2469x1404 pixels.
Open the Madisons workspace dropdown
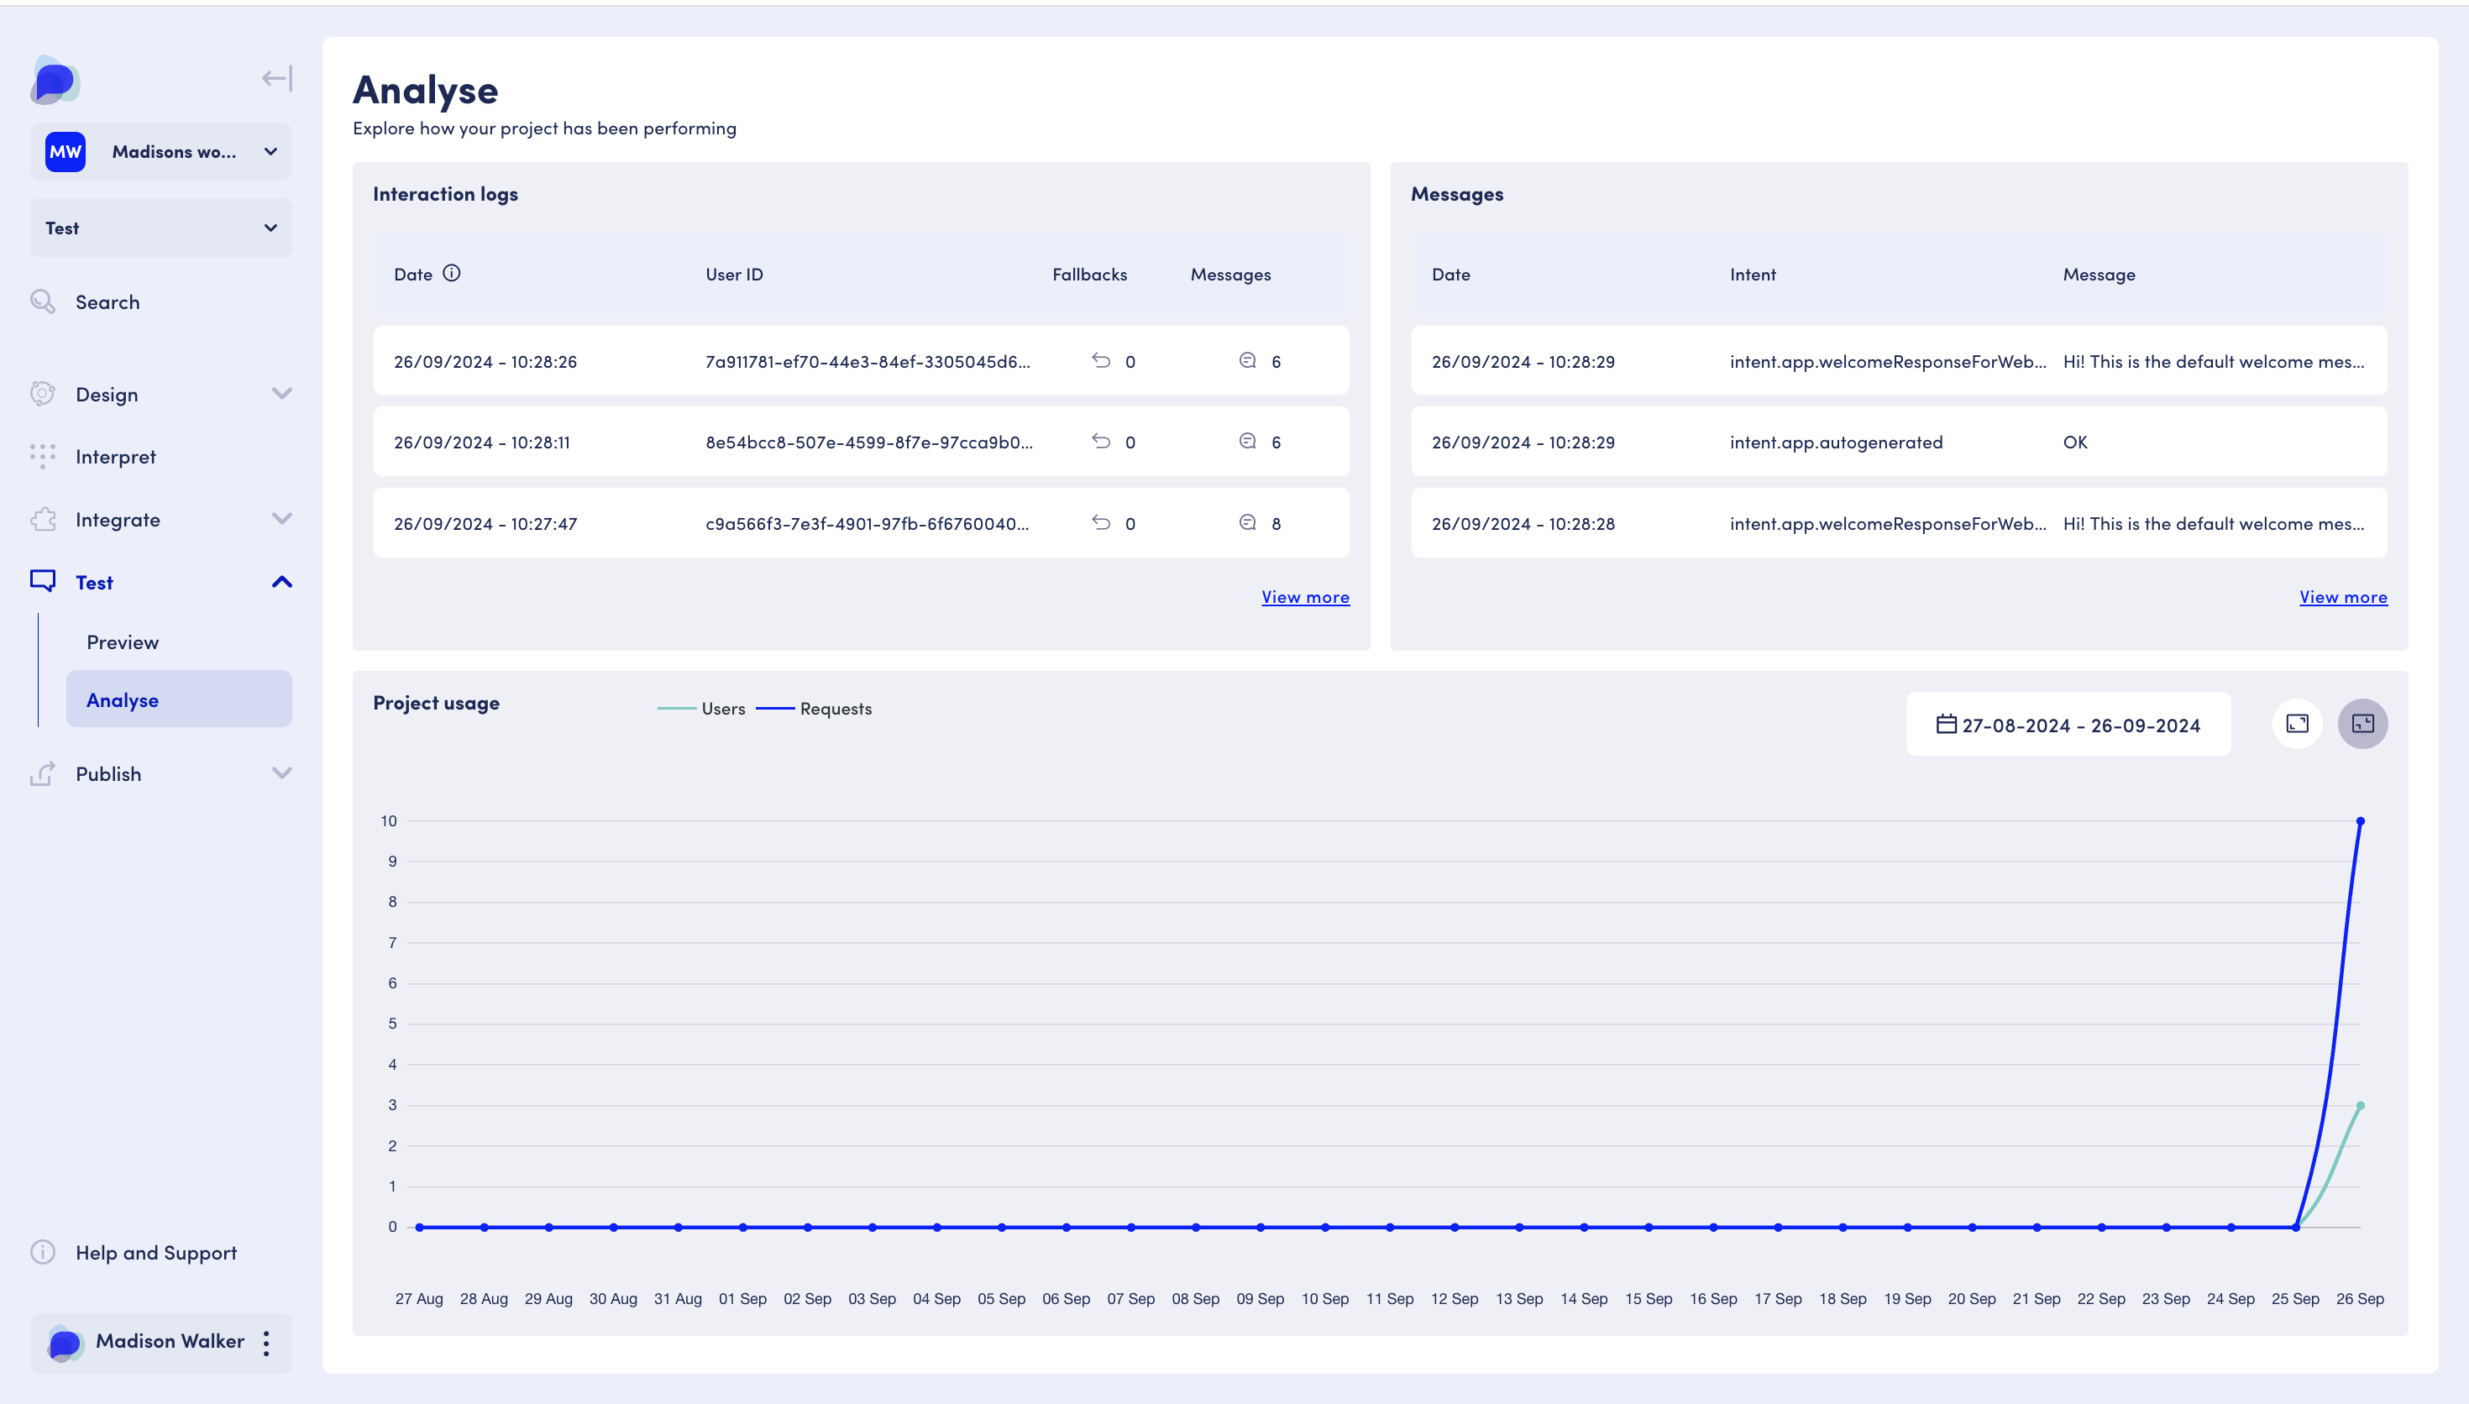(161, 151)
